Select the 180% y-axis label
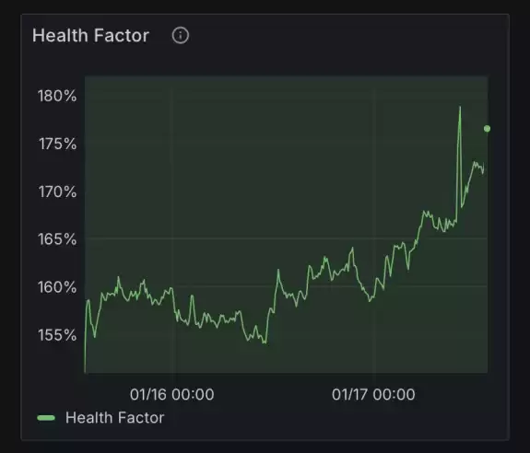530x453 pixels. click(57, 96)
